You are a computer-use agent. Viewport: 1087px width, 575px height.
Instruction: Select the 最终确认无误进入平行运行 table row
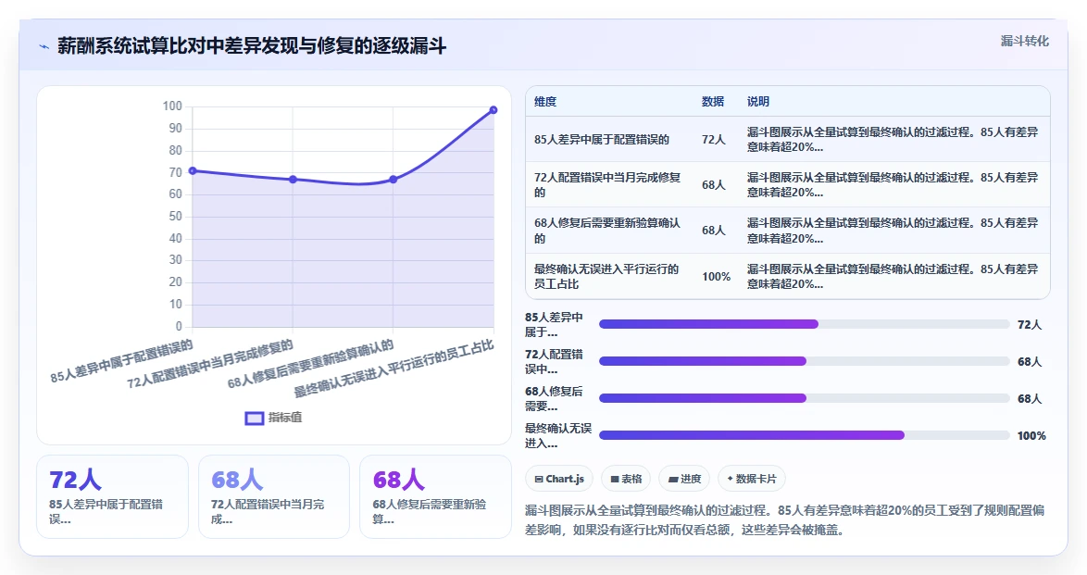788,276
